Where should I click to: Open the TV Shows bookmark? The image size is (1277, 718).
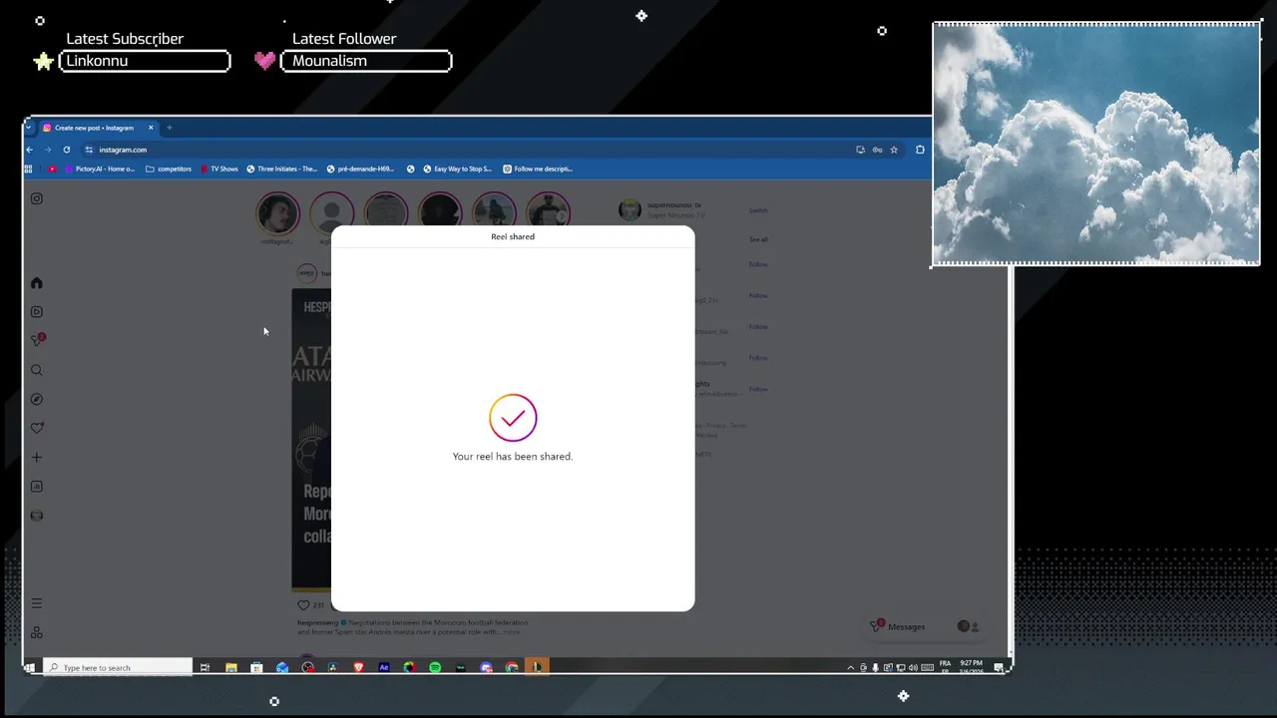coord(218,169)
